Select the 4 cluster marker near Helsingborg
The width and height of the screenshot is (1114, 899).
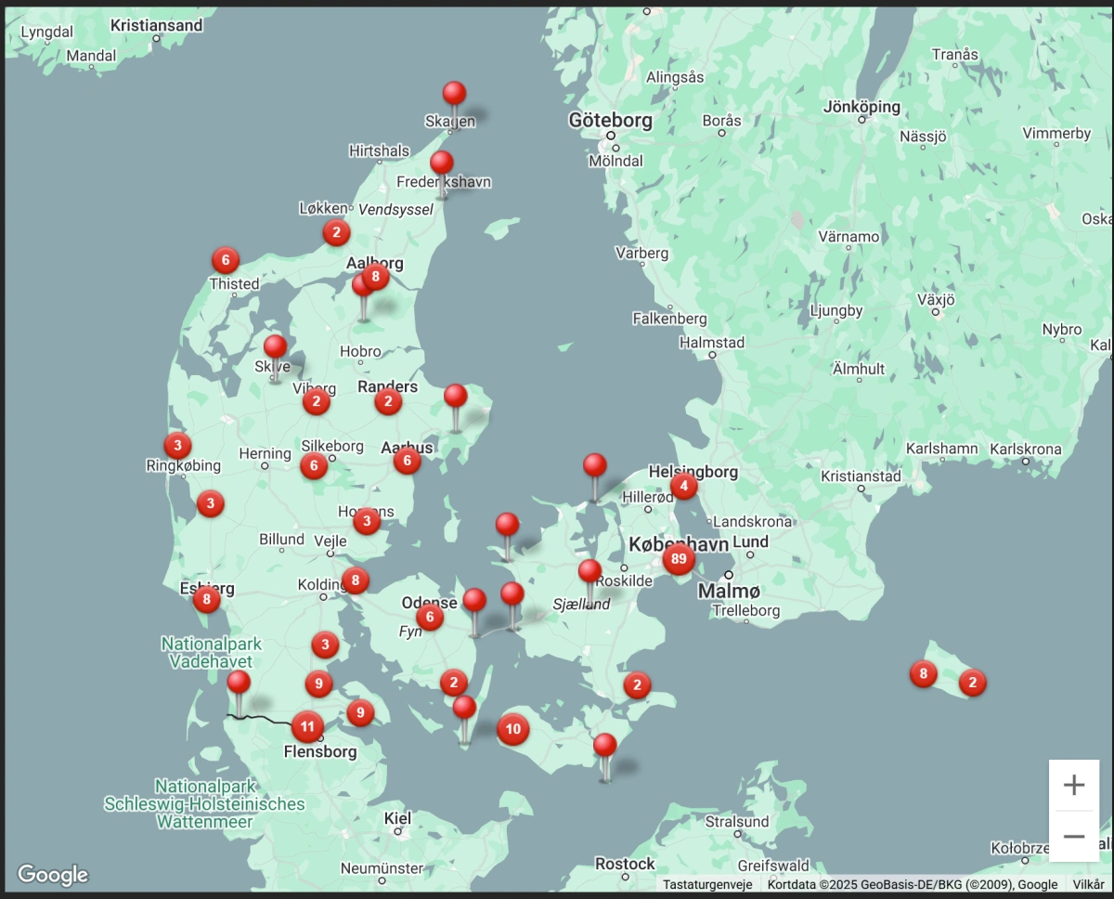[x=683, y=486]
